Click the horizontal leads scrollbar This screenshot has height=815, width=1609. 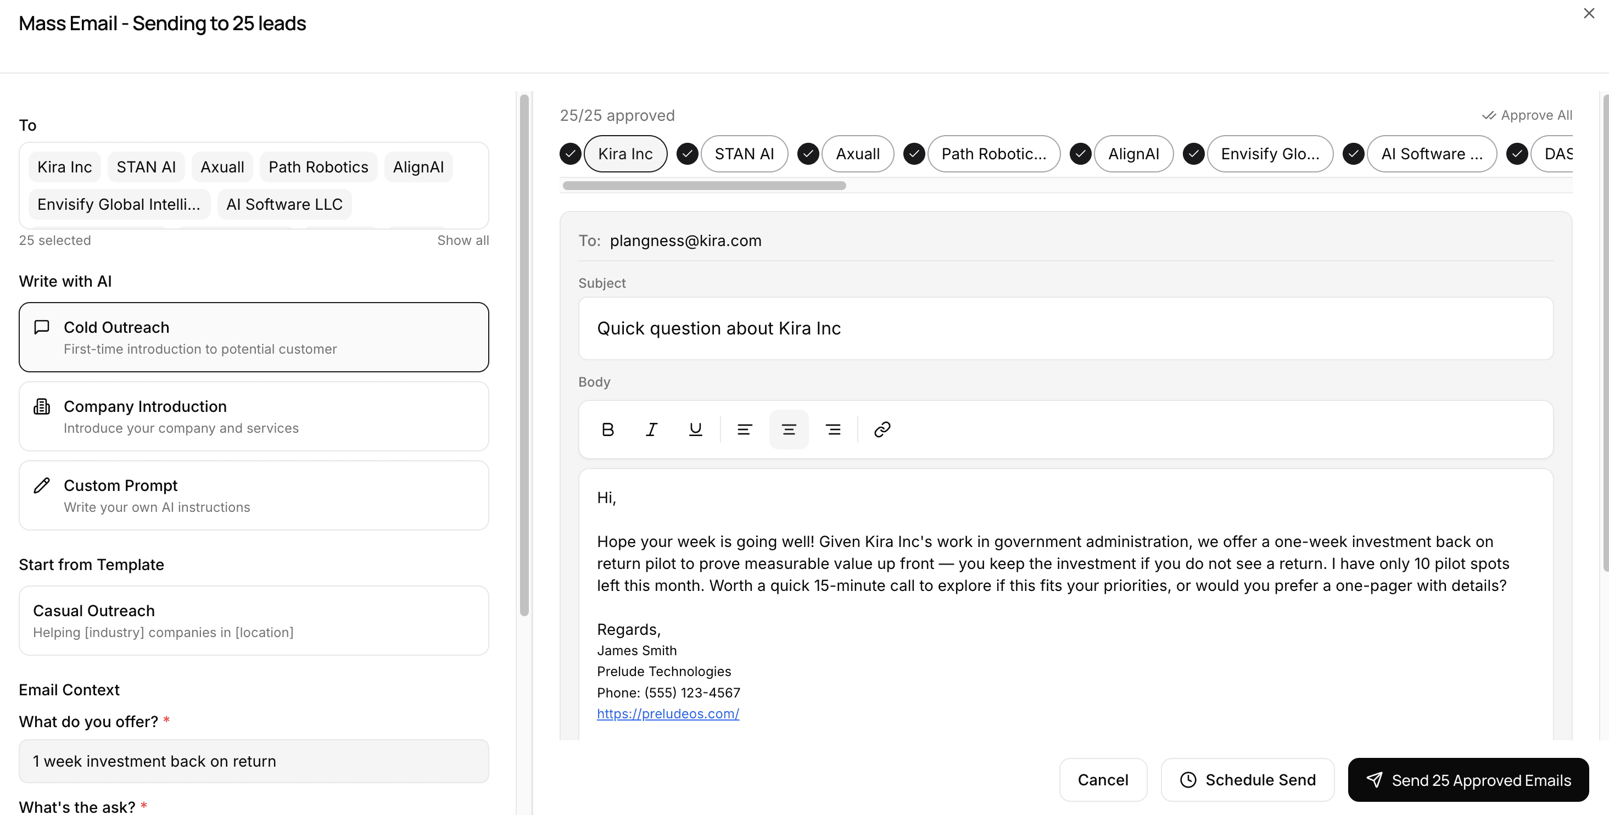click(x=704, y=186)
